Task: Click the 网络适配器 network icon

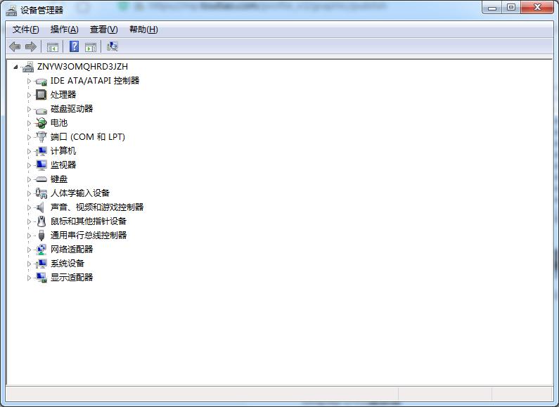Action: point(41,250)
